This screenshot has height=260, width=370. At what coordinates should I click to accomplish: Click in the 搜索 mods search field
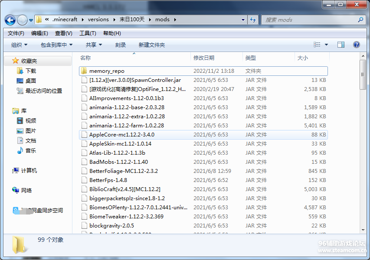[308, 19]
